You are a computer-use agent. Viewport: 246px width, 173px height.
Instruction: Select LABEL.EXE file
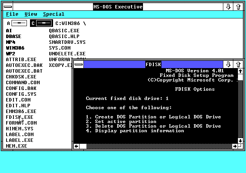(x=20, y=140)
